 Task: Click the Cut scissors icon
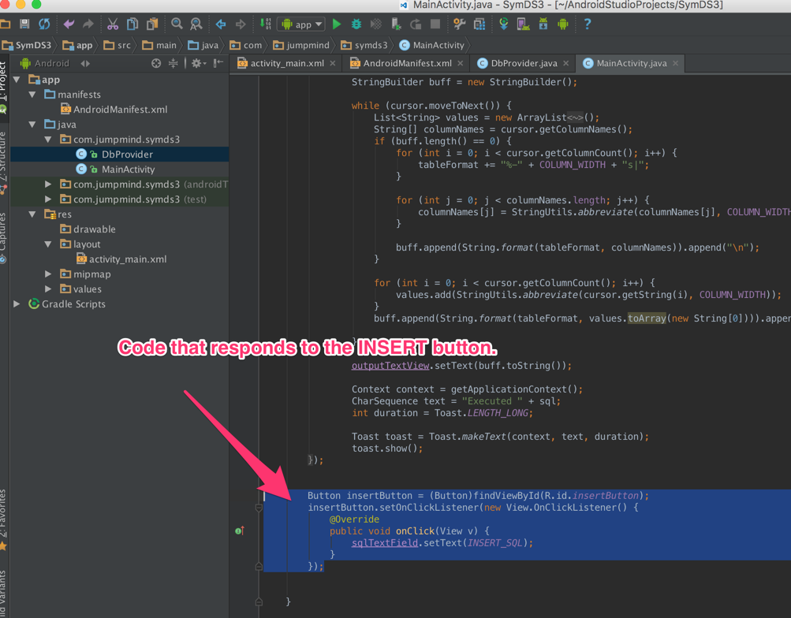pos(113,24)
